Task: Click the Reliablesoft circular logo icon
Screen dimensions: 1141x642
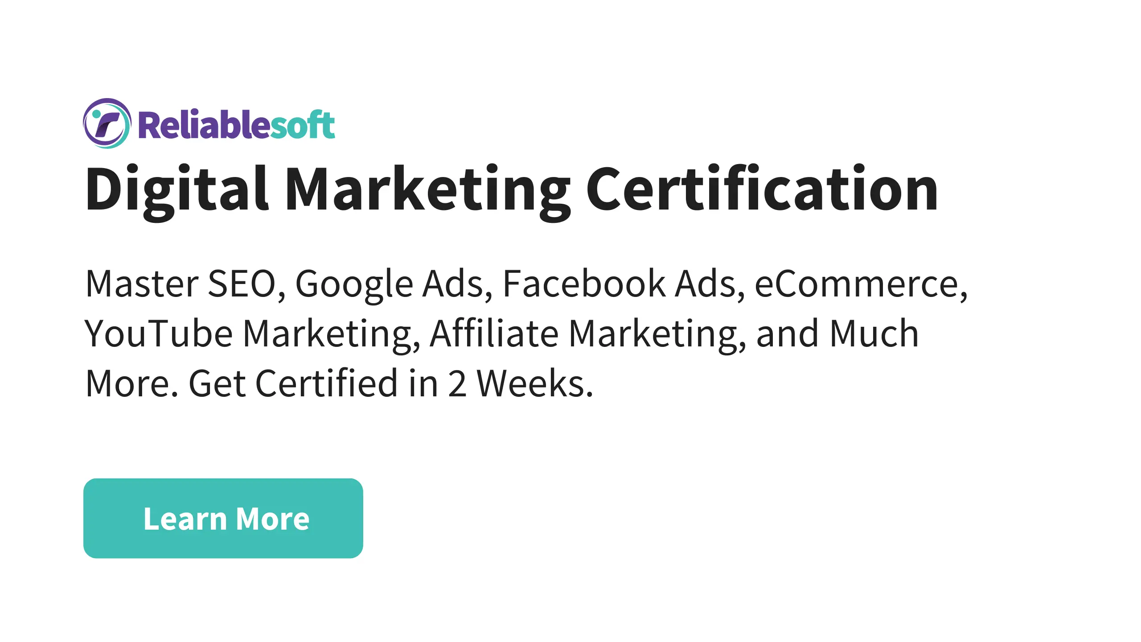Action: coord(107,123)
